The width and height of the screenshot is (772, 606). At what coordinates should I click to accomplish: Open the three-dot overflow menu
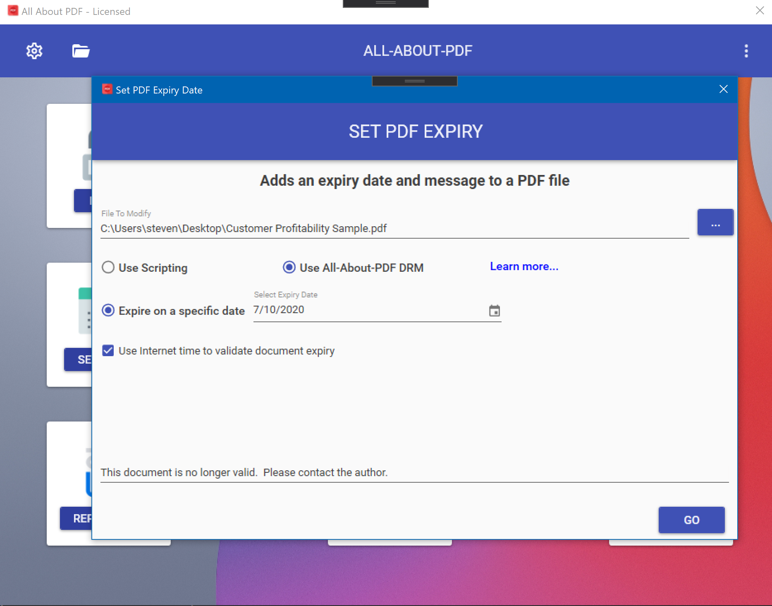746,51
